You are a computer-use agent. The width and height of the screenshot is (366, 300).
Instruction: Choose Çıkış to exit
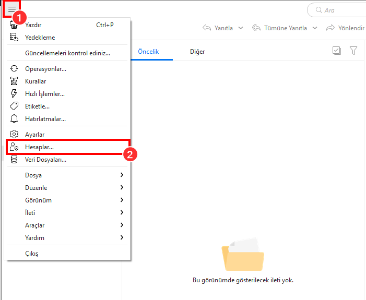pyautogui.click(x=31, y=254)
